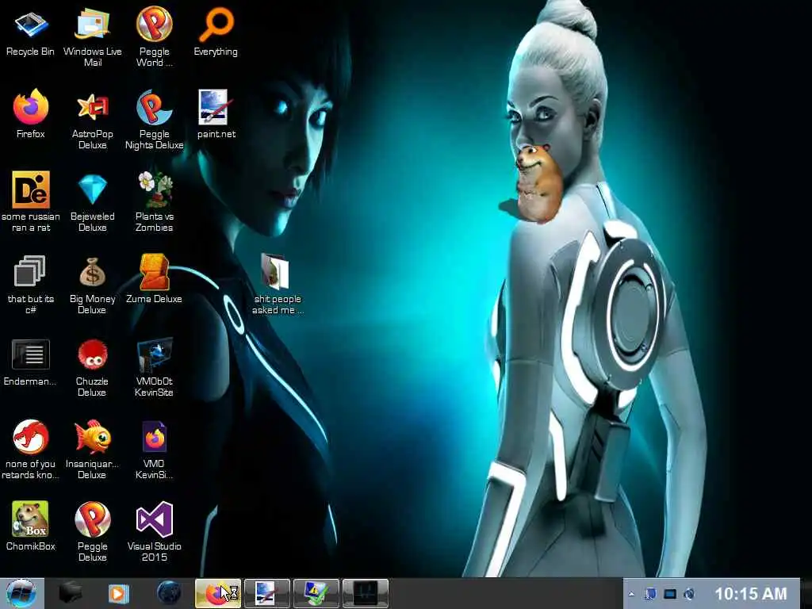This screenshot has width=812, height=609.
Task: Open the 10:15 AM taskbar clock
Action: click(x=751, y=593)
